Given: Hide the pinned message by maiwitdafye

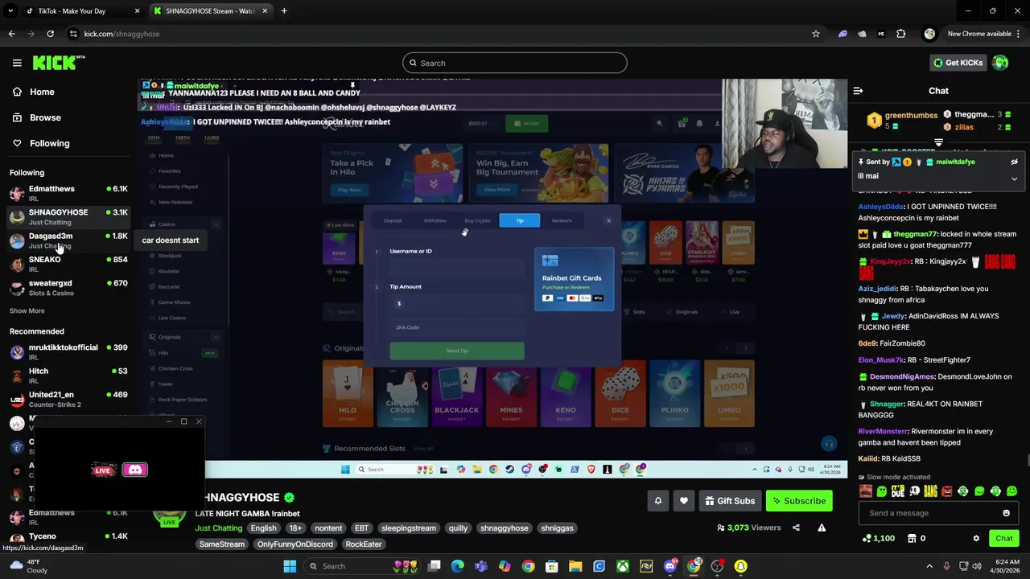Looking at the screenshot, I should click(1014, 162).
